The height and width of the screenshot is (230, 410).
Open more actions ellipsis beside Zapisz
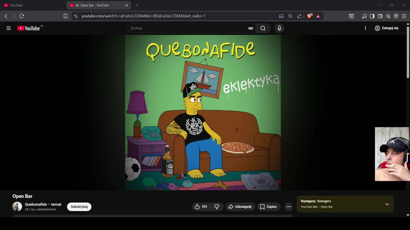click(289, 207)
